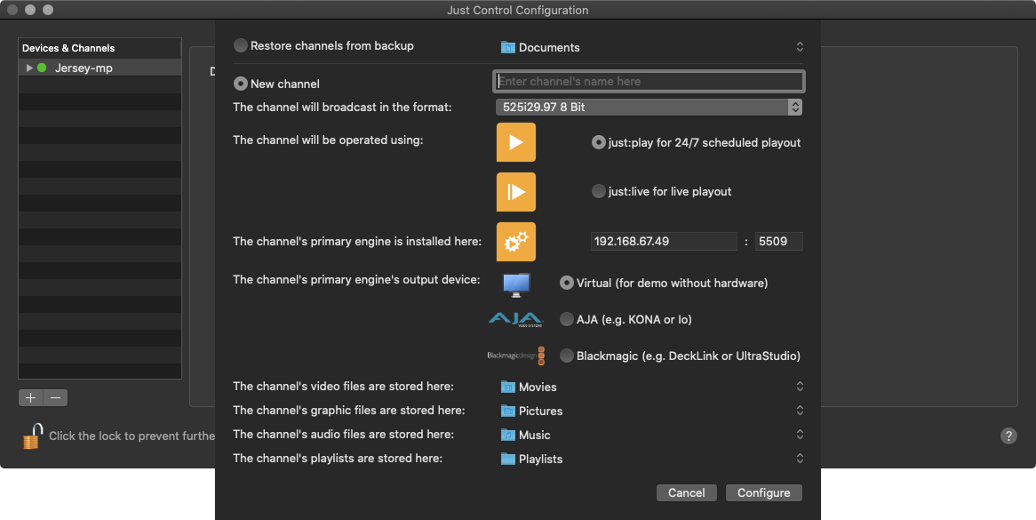Select Restore channels from backup option
The image size is (1036, 520).
coord(241,45)
